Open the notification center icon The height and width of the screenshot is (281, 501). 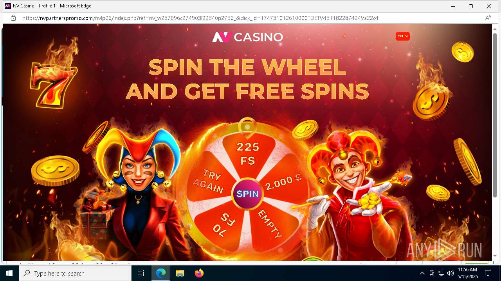[x=488, y=273]
